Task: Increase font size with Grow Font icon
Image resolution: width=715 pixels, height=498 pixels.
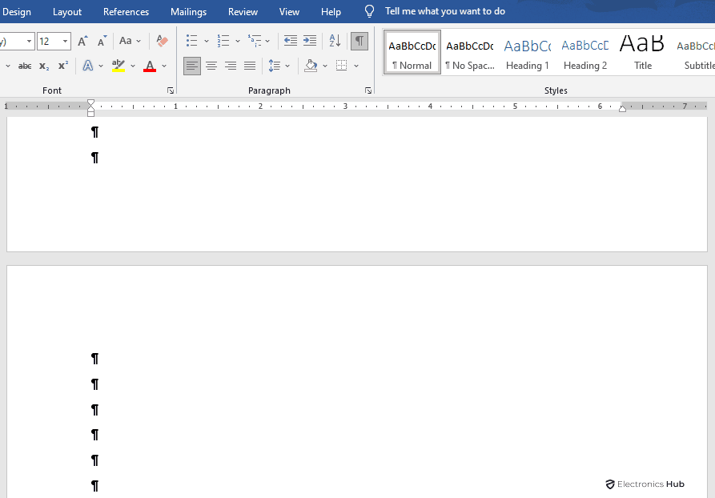Action: 82,41
